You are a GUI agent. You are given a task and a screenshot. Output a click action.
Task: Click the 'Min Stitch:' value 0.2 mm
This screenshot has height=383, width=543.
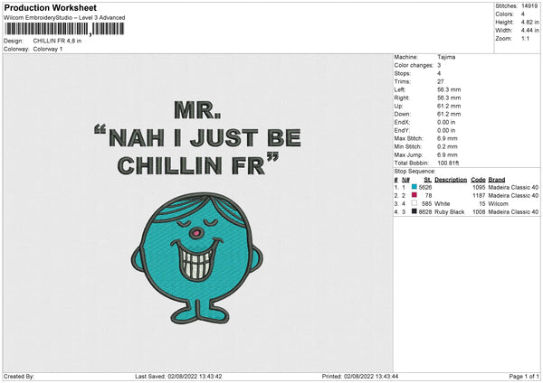(x=447, y=146)
